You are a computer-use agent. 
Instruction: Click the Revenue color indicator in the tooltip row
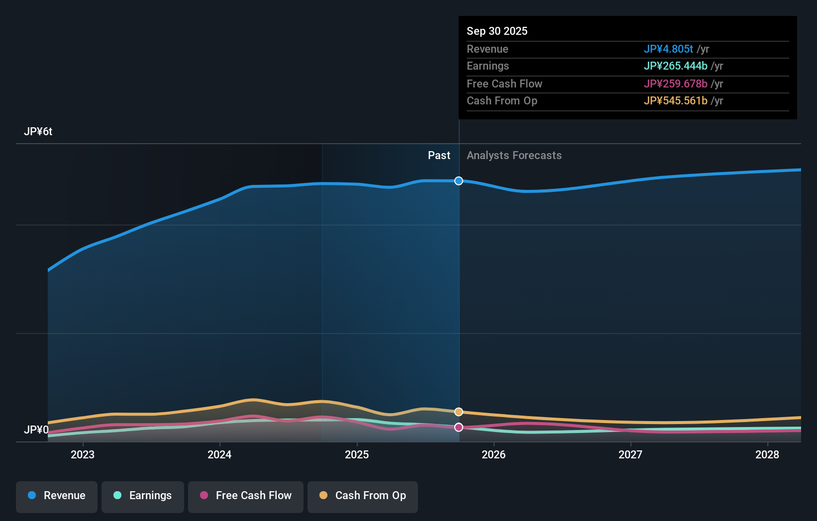coord(669,49)
